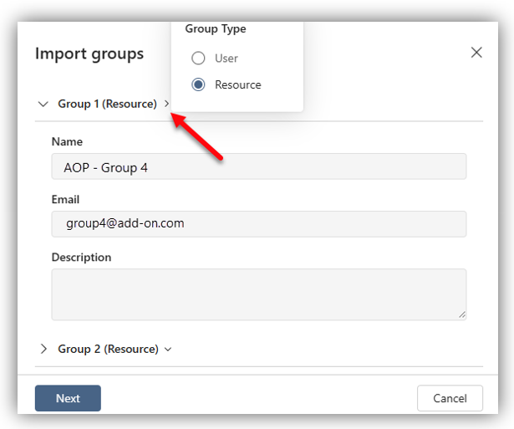514x429 pixels.
Task: Select the User group type radio button
Action: click(x=198, y=59)
